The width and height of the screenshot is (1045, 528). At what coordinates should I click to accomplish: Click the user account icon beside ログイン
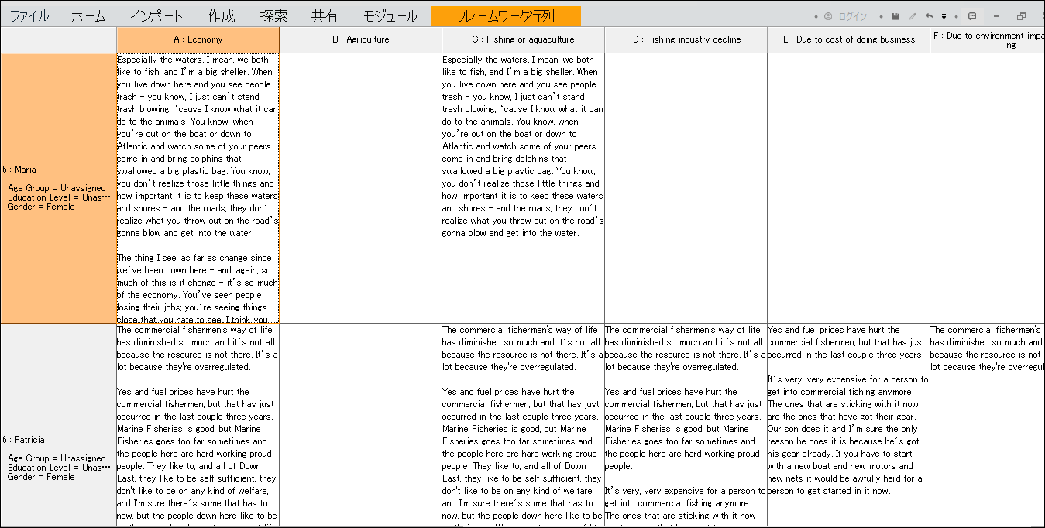[x=828, y=16]
